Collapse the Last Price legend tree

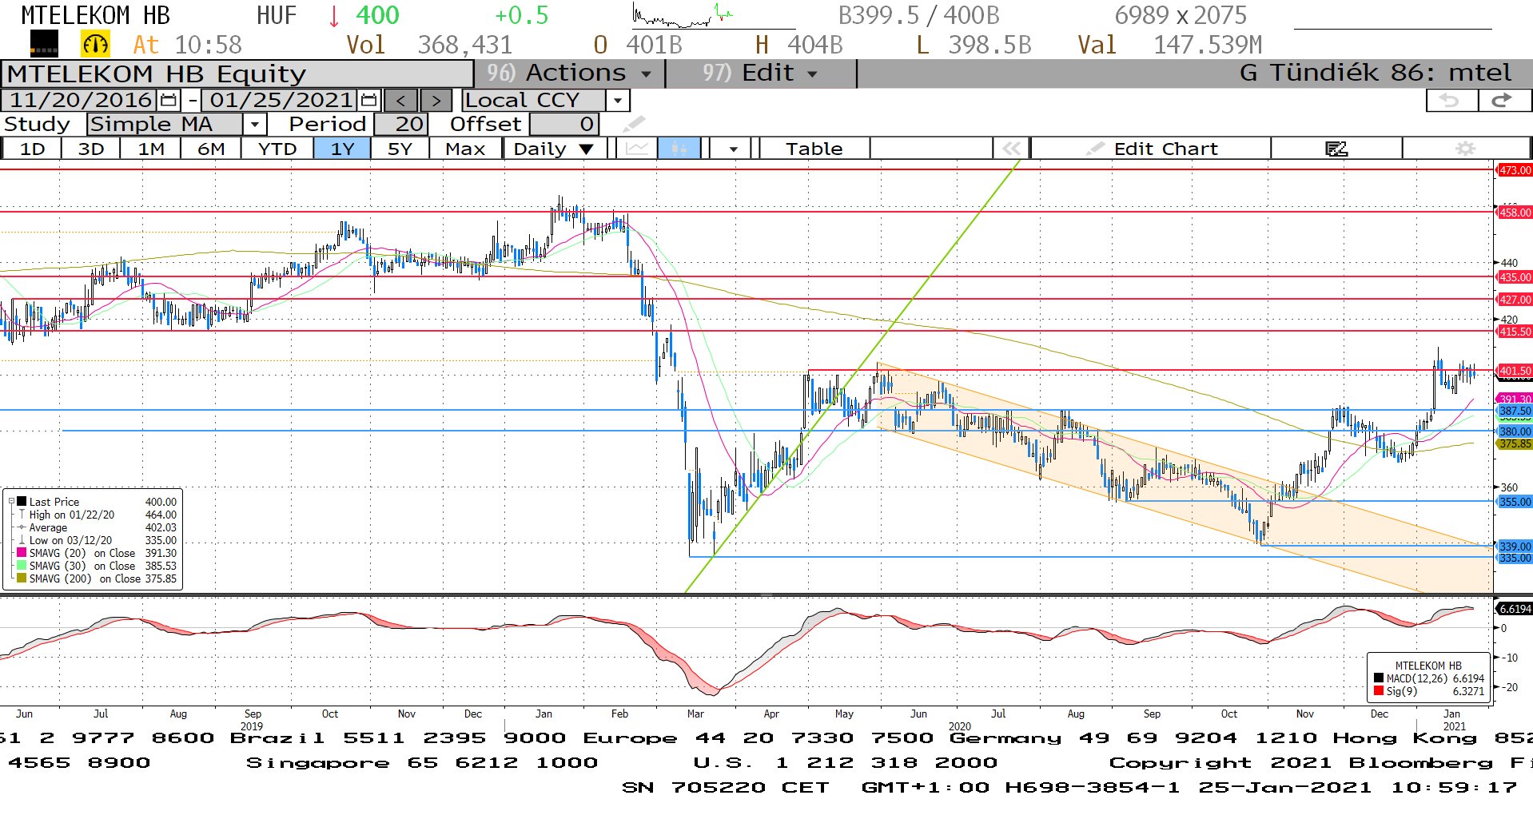pyautogui.click(x=11, y=502)
